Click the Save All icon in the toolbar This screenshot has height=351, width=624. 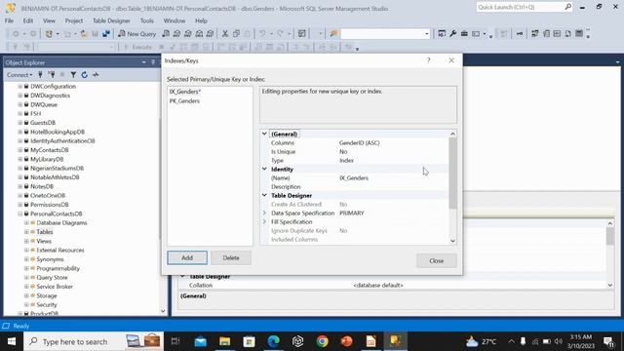(106, 34)
